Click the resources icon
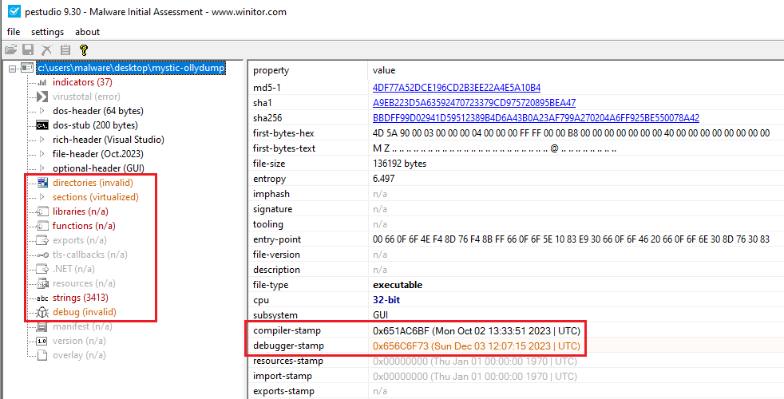The image size is (784, 399). point(42,283)
